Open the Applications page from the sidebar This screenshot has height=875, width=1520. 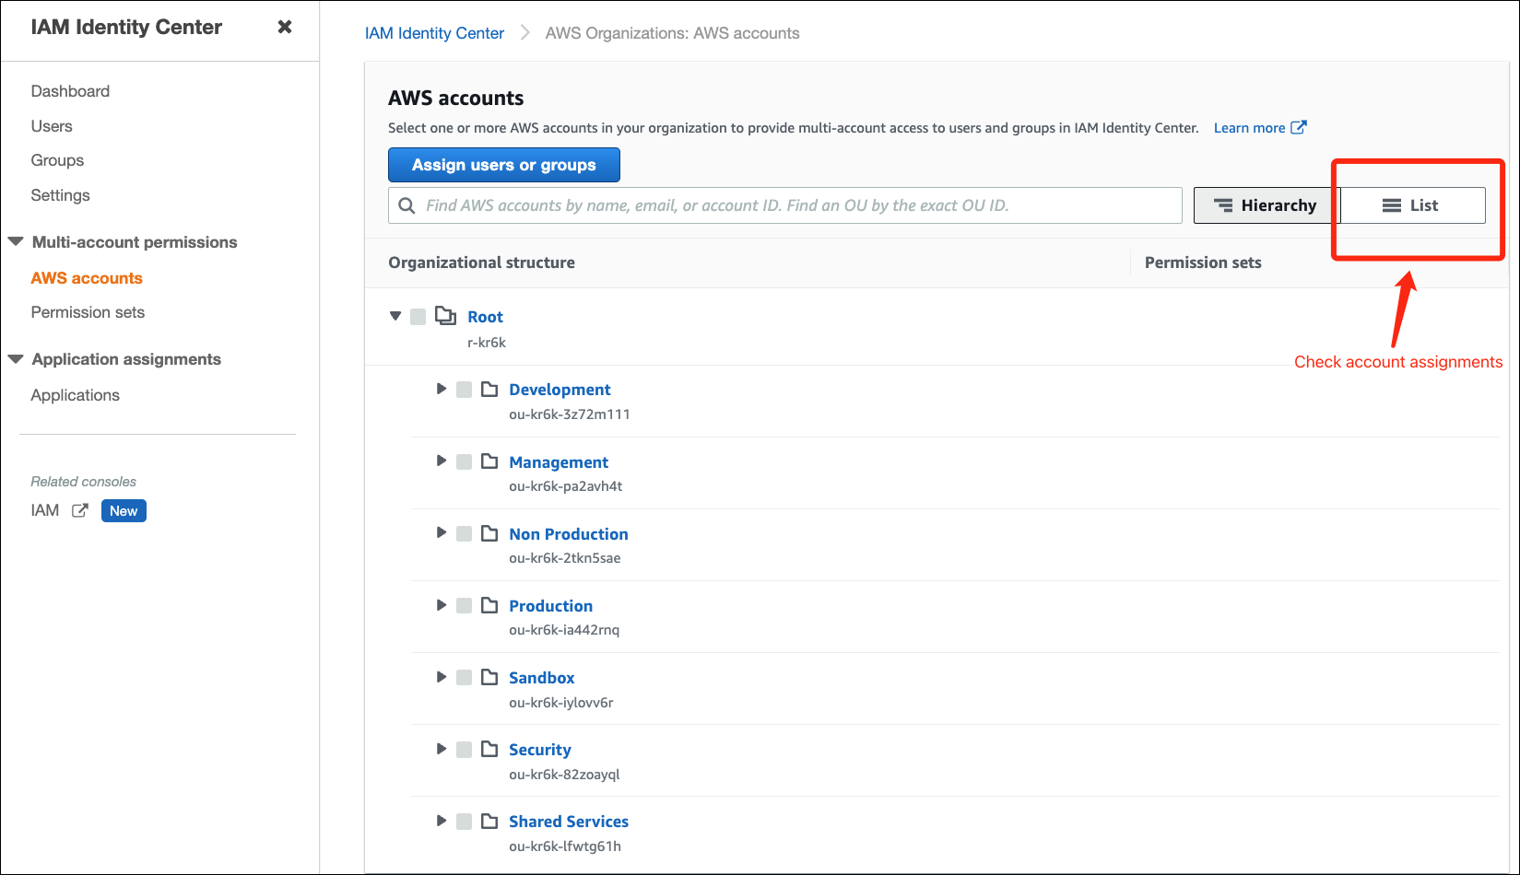click(x=75, y=394)
